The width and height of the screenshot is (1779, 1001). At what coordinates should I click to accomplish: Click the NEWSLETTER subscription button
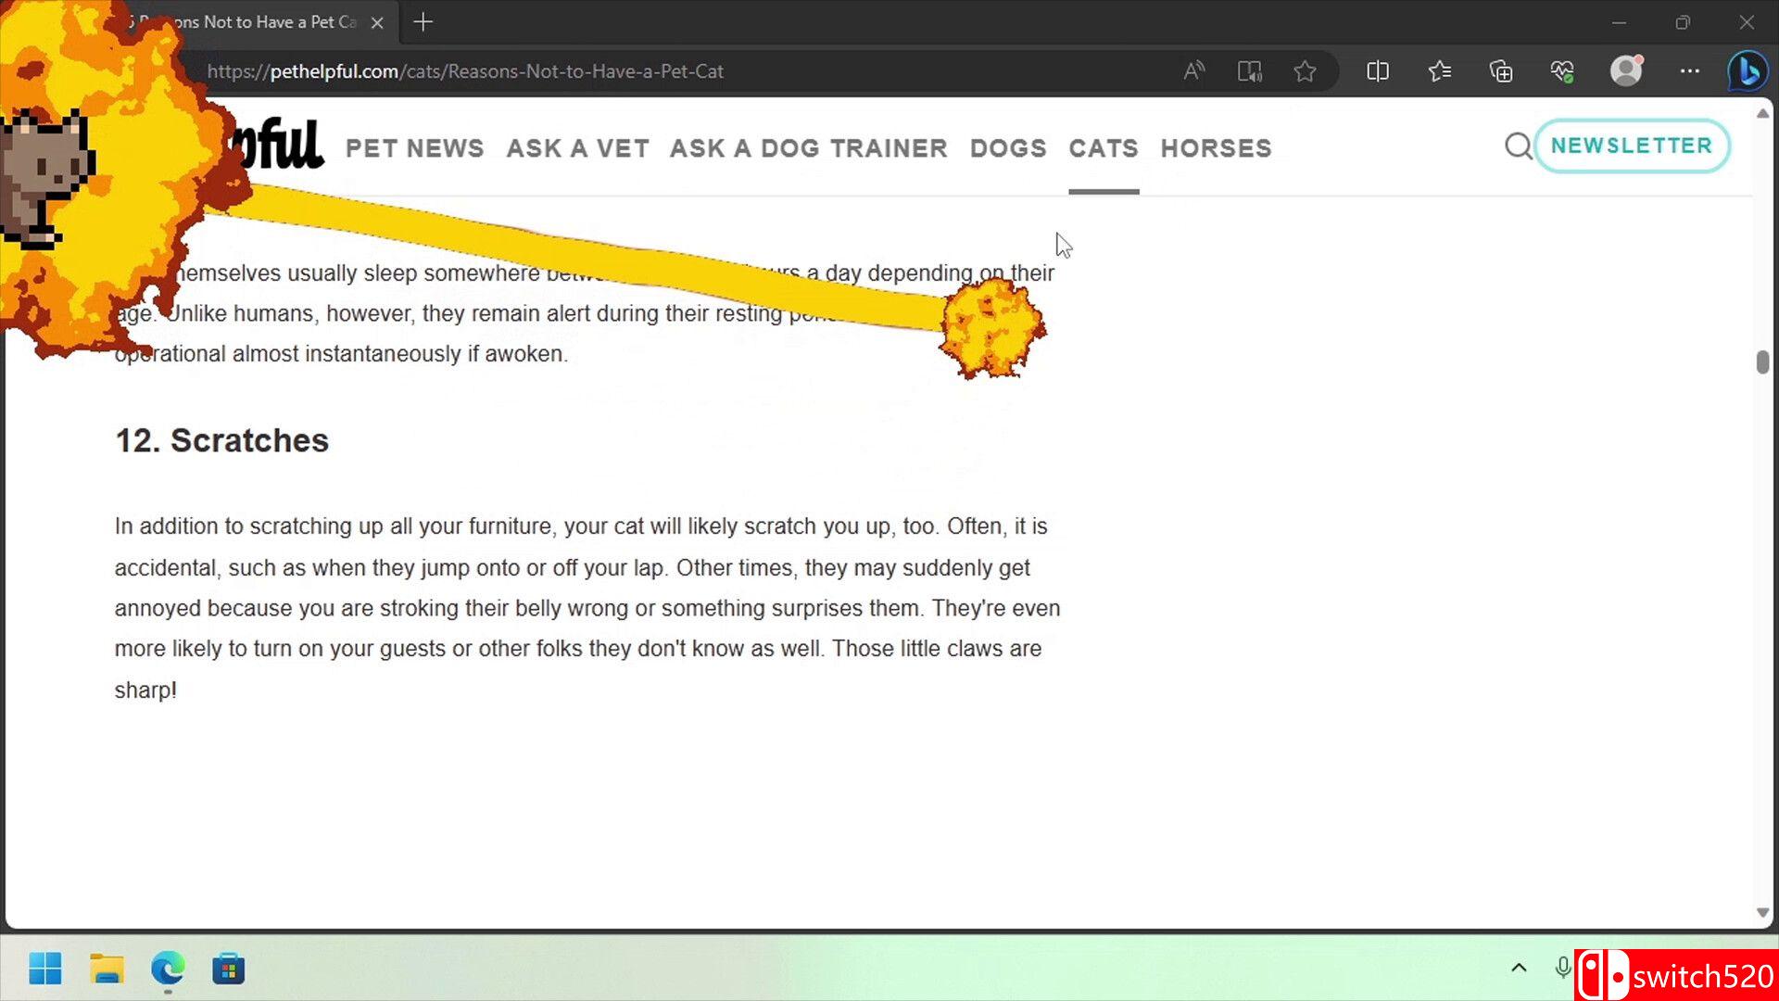pyautogui.click(x=1631, y=146)
